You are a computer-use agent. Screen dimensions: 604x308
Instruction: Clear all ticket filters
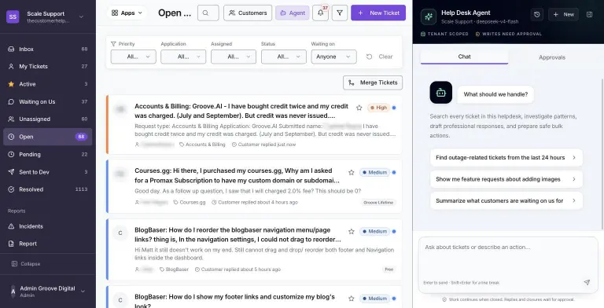point(380,57)
